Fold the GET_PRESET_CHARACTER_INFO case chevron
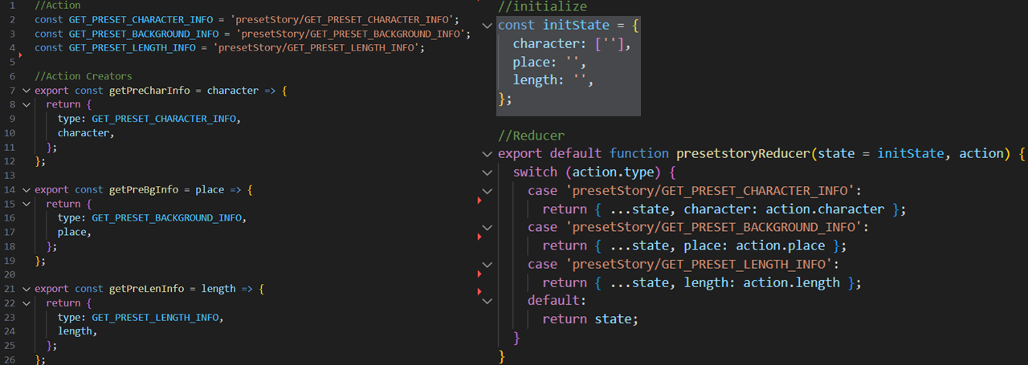The height and width of the screenshot is (365, 1028). pos(487,191)
